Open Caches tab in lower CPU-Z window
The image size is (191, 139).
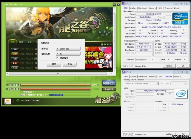tap(133, 77)
